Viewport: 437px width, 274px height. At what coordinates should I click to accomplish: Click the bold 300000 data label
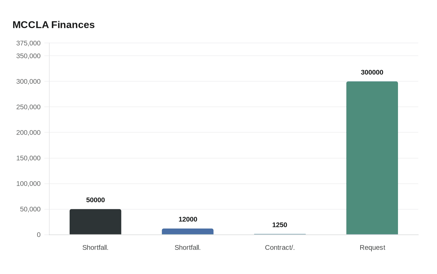point(372,72)
